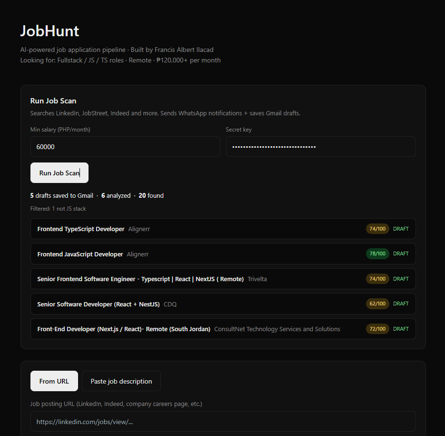Click DRAFT label on Frontend JavaScript Developer
Screen dimensions: 445x436
(x=401, y=253)
